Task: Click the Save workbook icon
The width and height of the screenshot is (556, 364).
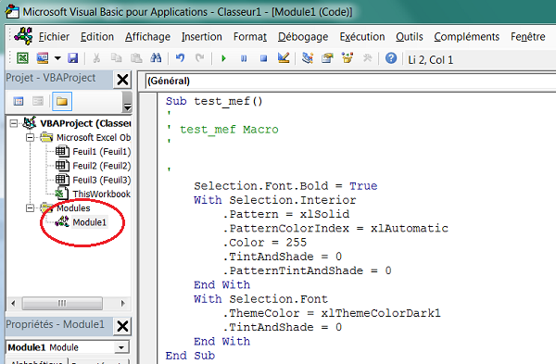Action: tap(72, 58)
